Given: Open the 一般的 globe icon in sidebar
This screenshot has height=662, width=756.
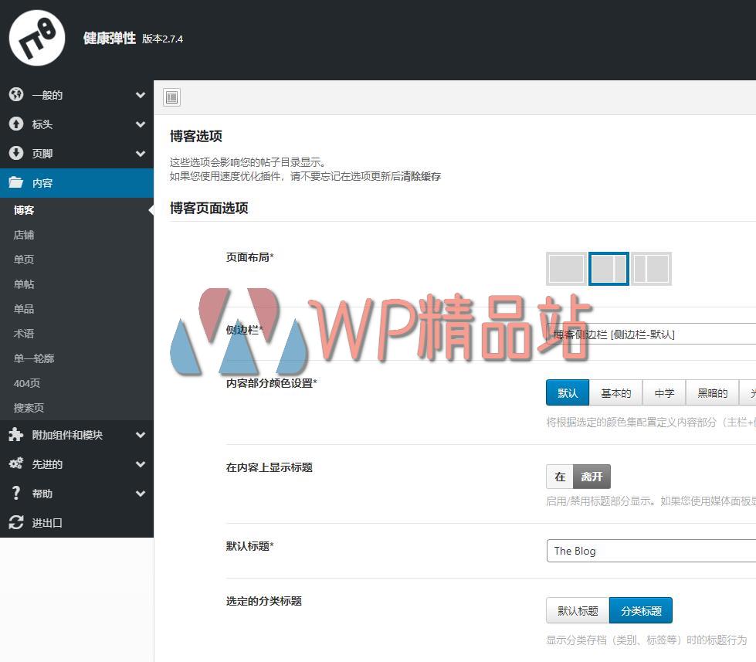Looking at the screenshot, I should coord(17,94).
